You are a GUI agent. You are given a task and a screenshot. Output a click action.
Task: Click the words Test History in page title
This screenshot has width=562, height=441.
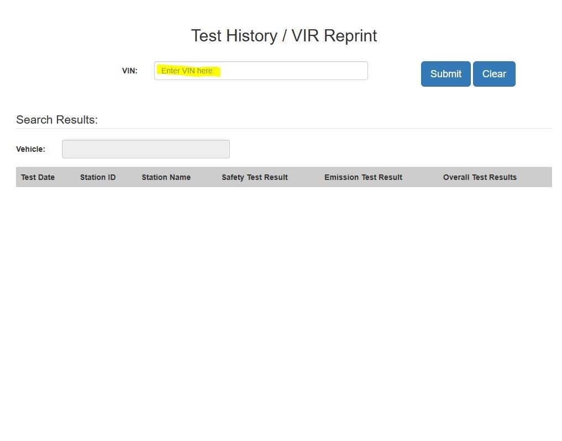coord(234,36)
